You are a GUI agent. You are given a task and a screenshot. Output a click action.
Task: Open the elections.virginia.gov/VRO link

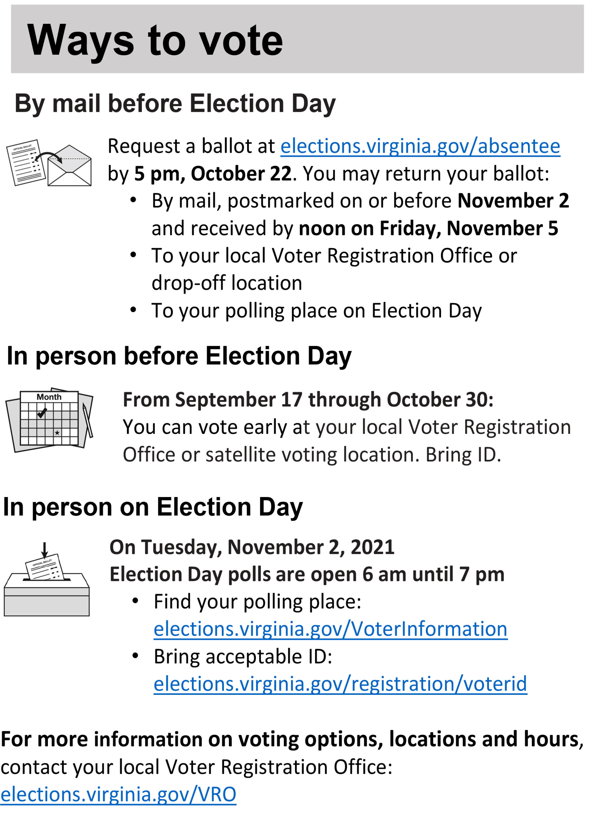point(118,794)
